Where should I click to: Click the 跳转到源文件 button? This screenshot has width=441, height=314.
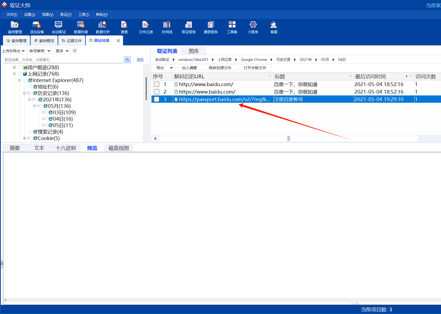[220, 68]
